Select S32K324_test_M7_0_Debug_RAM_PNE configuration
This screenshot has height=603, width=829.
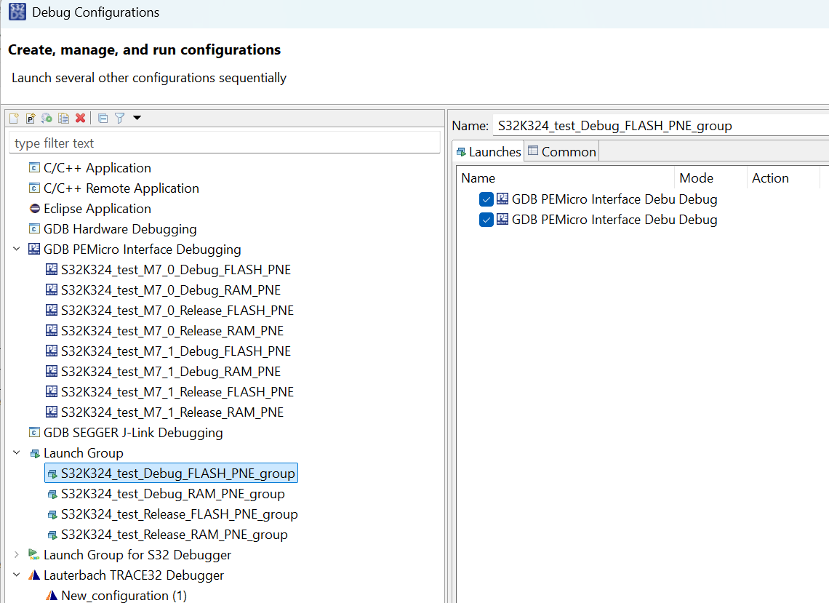tap(171, 290)
